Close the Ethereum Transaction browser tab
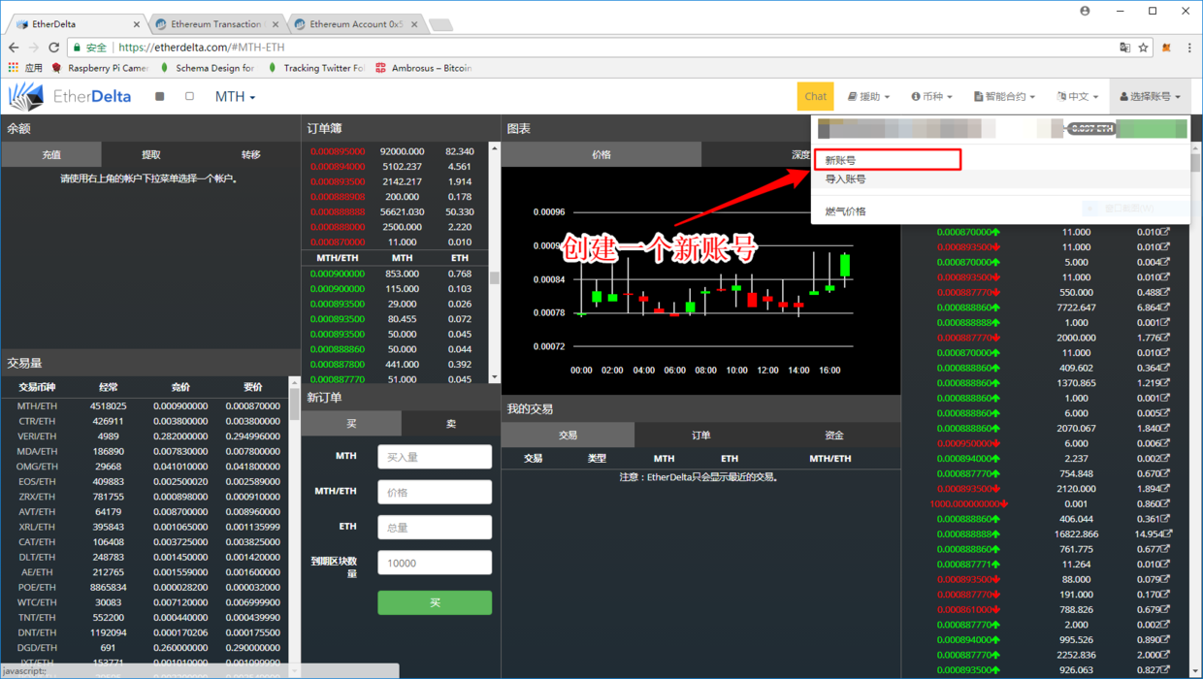Screen dimensions: 1203x679 276,24
